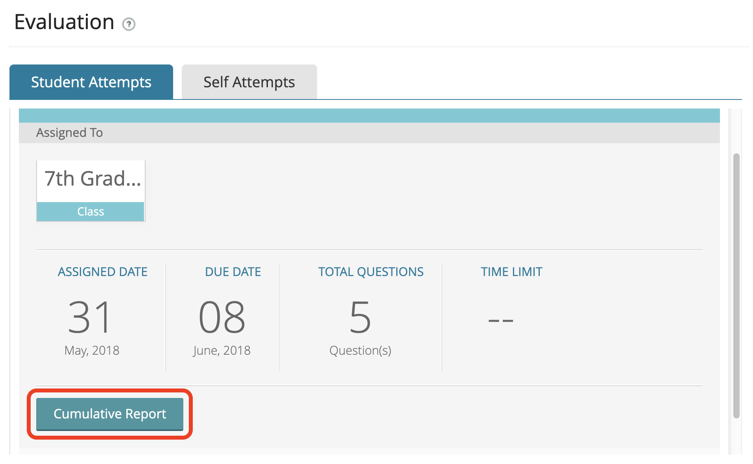
Task: Click the help icon beside Evaluation
Action: pos(129,24)
